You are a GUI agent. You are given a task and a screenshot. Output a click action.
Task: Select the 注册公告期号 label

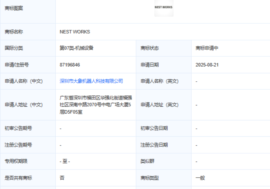[18, 145]
